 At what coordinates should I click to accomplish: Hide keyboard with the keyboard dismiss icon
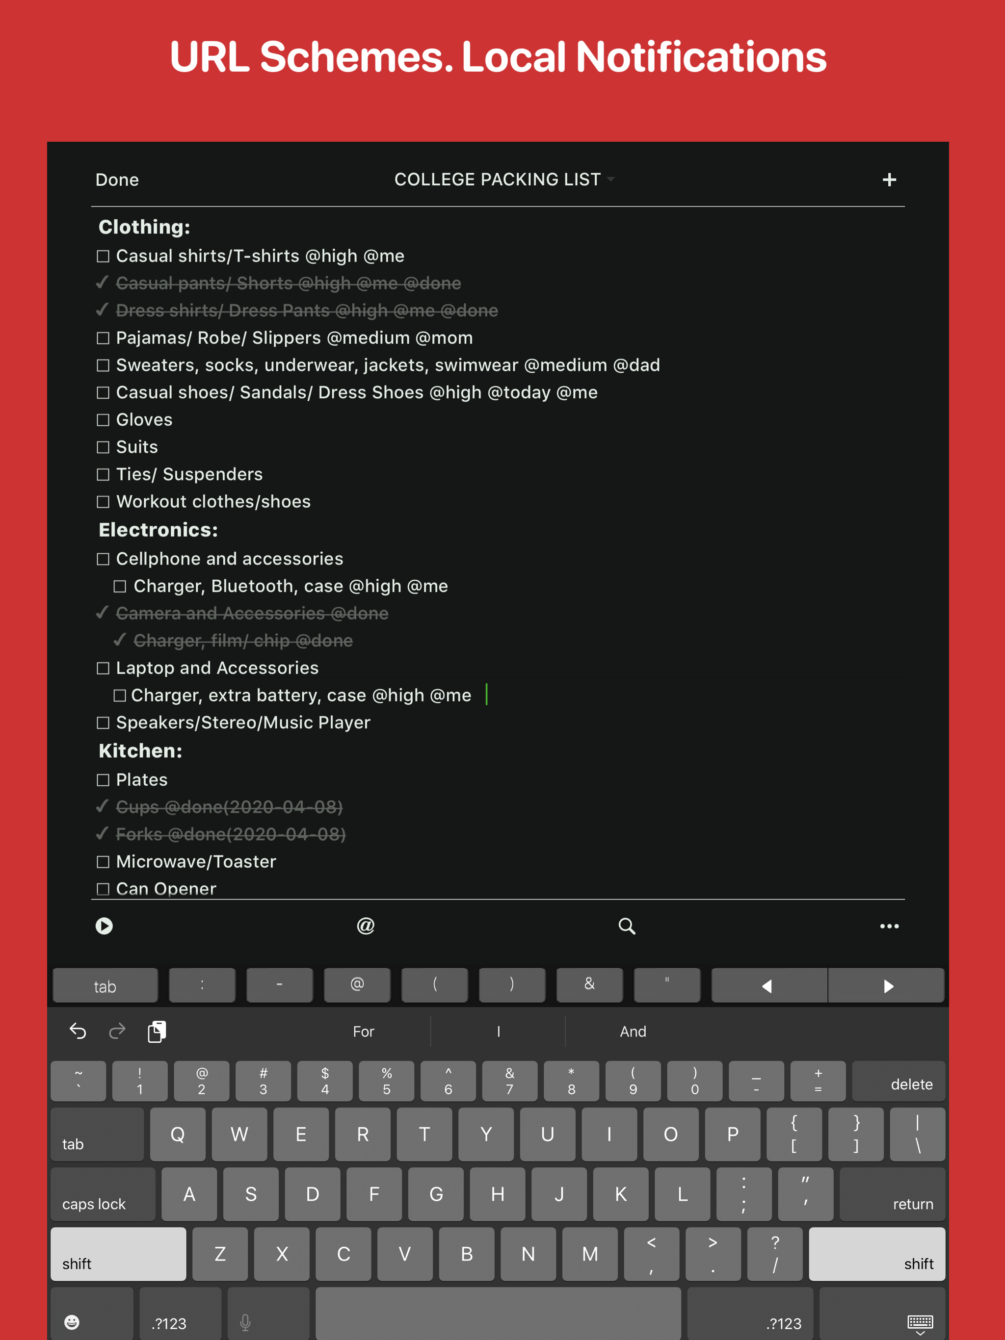tap(920, 1323)
